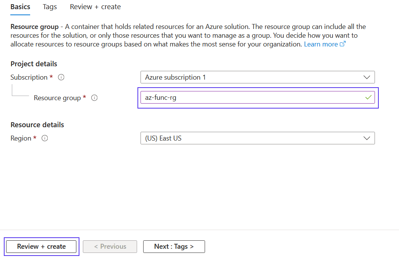Click the Next : Tags button
The image size is (399, 259).
pos(174,246)
